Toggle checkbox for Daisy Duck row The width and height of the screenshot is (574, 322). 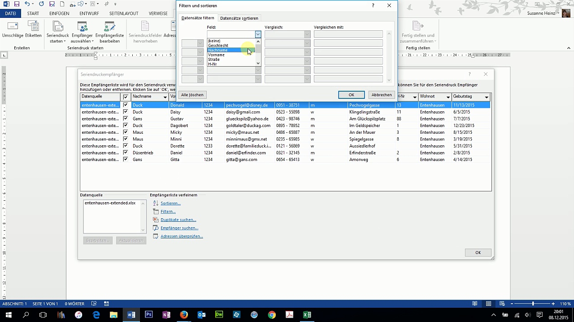[x=126, y=112]
